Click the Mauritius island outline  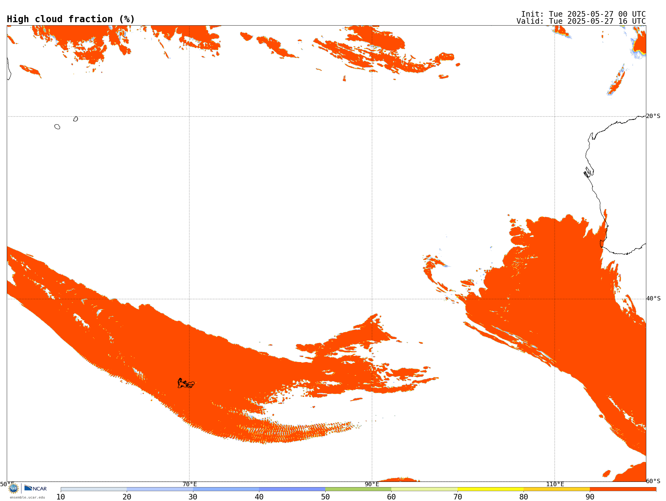tap(76, 119)
